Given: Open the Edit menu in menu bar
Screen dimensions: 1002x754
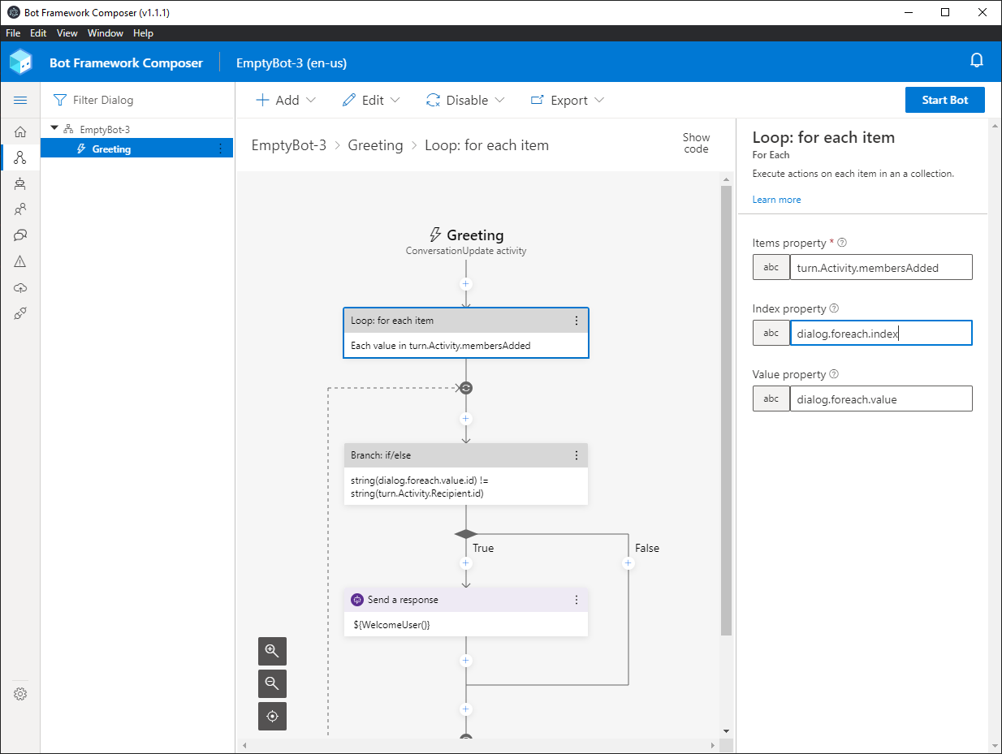Looking at the screenshot, I should (38, 33).
